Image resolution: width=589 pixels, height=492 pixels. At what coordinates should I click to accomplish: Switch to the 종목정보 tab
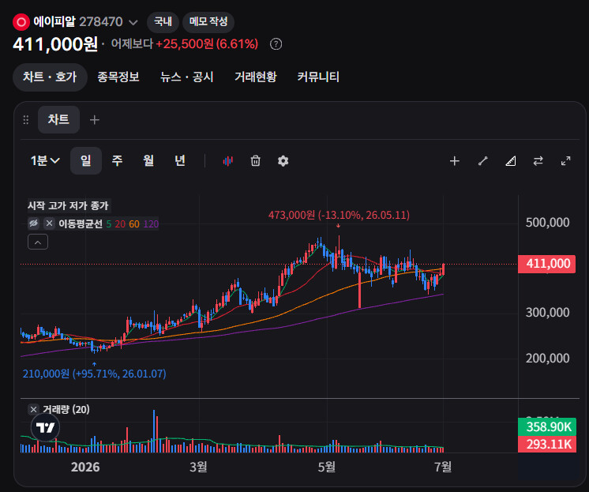coord(118,77)
